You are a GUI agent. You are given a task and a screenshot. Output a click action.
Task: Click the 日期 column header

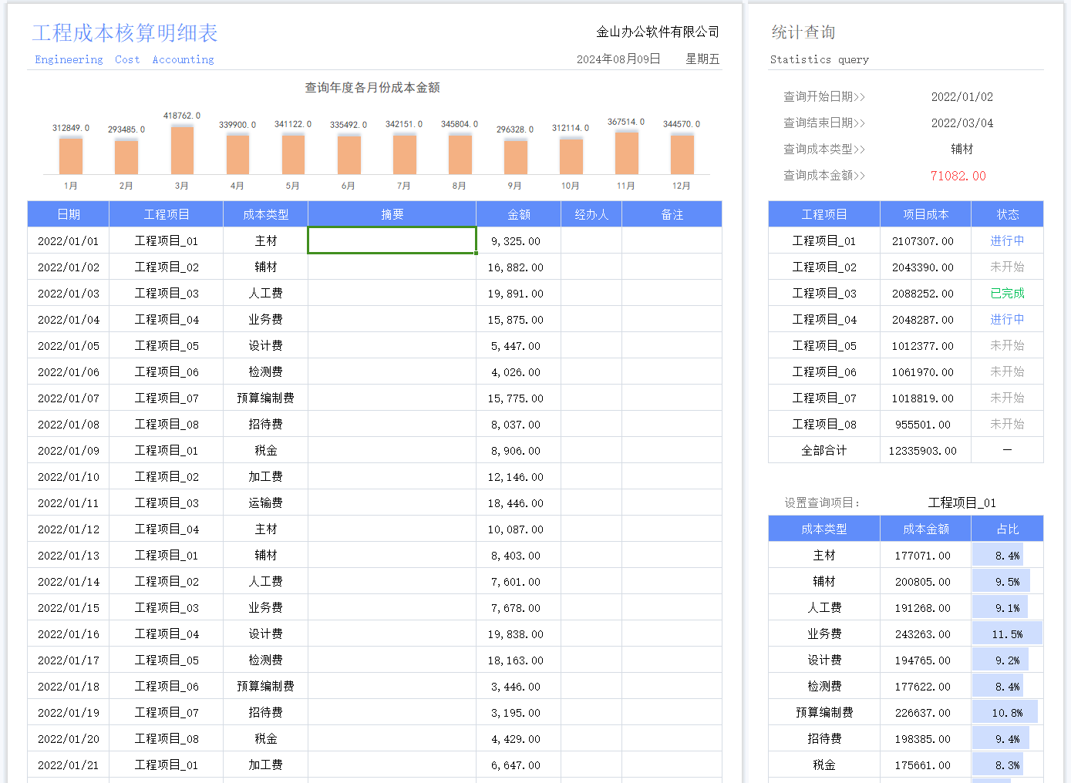click(69, 214)
